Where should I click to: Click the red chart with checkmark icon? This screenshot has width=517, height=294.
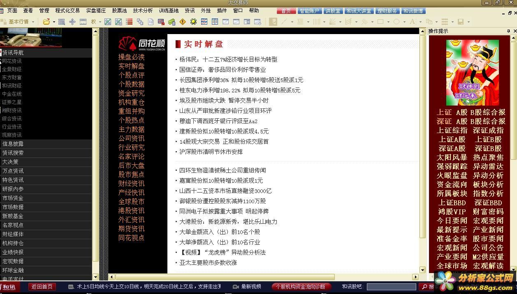(161, 22)
